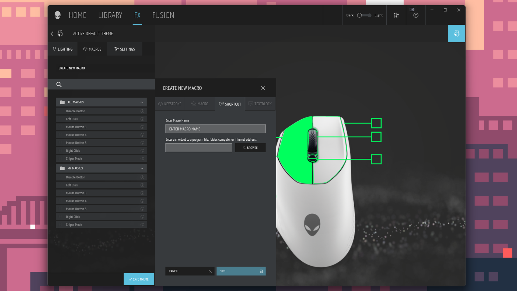The width and height of the screenshot is (517, 291).
Task: Close the Create New Macro dialog
Action: point(263,88)
